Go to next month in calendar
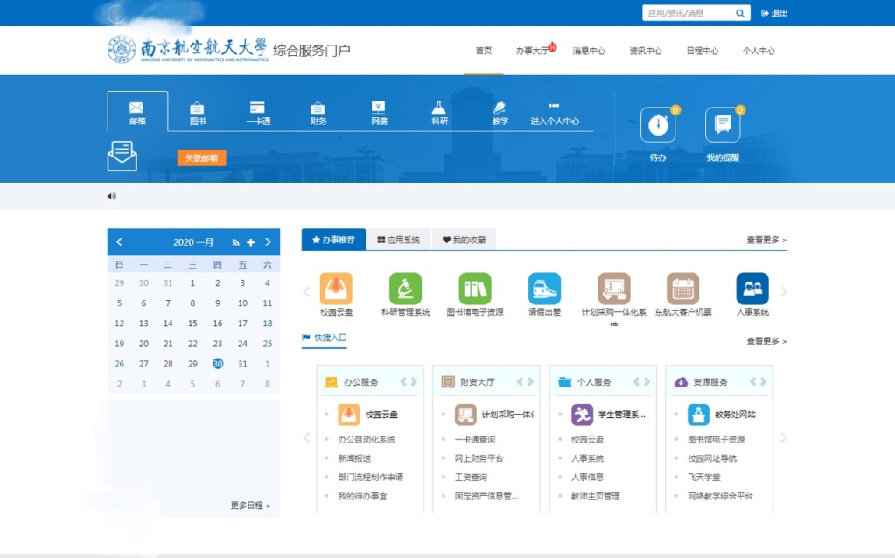 point(268,242)
